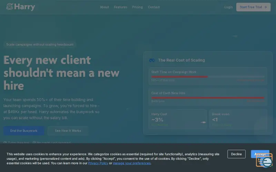Viewport: 276px width, 172px height.
Task: Go to the Pricing nav item
Action: click(137, 7)
